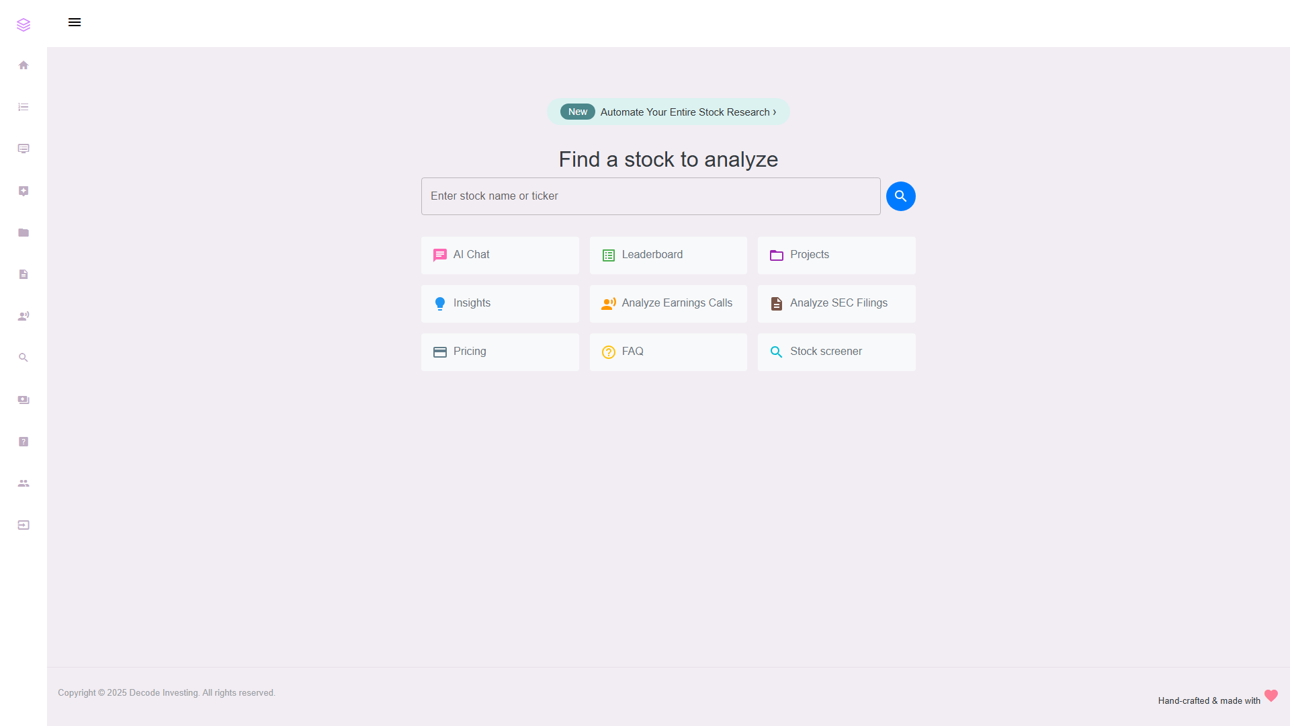Viewport: 1290px width, 726px height.
Task: Open the Leaderboard icon in the sidebar
Action: click(24, 107)
